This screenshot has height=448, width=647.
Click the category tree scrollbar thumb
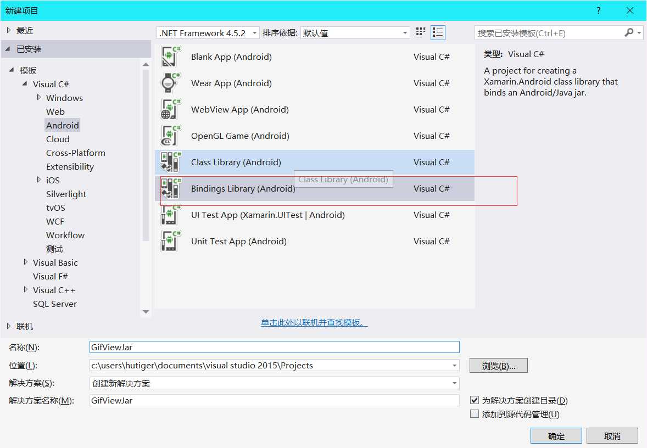coord(146,155)
